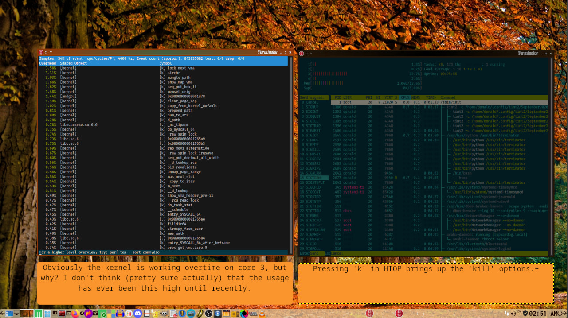This screenshot has height=318, width=568.
Task: Select SIGKILL in the signal list
Action: (314, 149)
